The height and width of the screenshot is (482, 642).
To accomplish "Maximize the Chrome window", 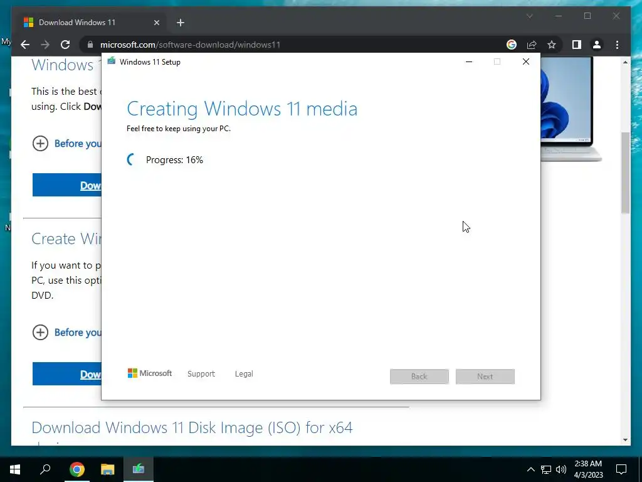I will pyautogui.click(x=587, y=16).
